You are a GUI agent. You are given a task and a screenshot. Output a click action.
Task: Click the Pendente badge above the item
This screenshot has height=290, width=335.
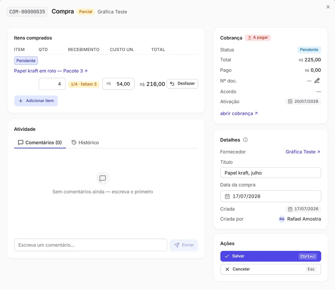[x=26, y=61]
